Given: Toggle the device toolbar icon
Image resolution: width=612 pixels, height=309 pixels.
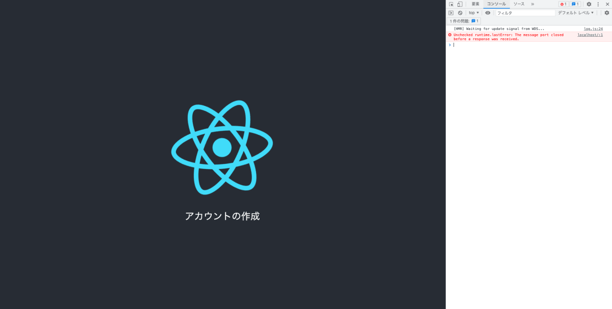Looking at the screenshot, I should [460, 4].
